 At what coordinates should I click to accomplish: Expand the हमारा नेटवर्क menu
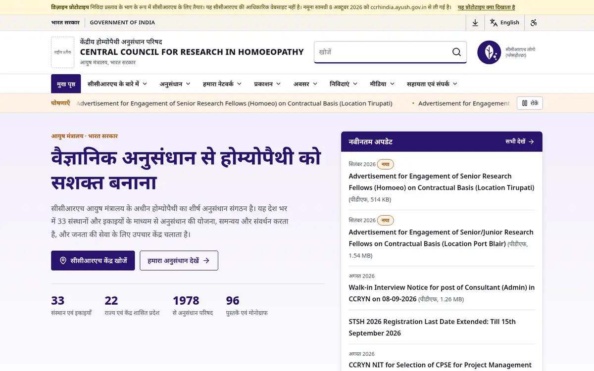pyautogui.click(x=222, y=84)
